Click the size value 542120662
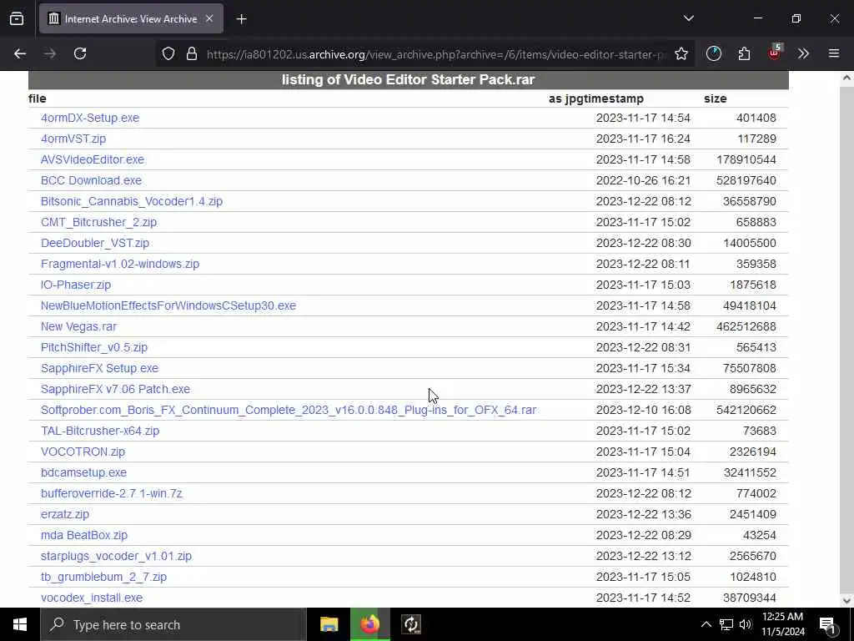This screenshot has height=641, width=854. pyautogui.click(x=746, y=410)
